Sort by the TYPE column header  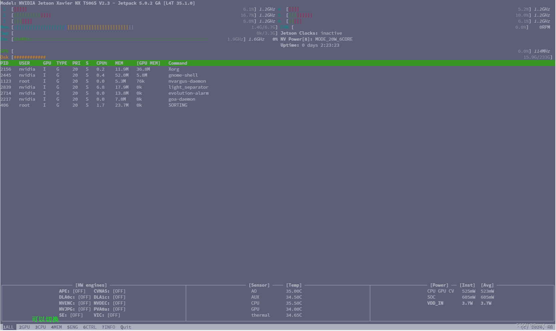tap(62, 63)
